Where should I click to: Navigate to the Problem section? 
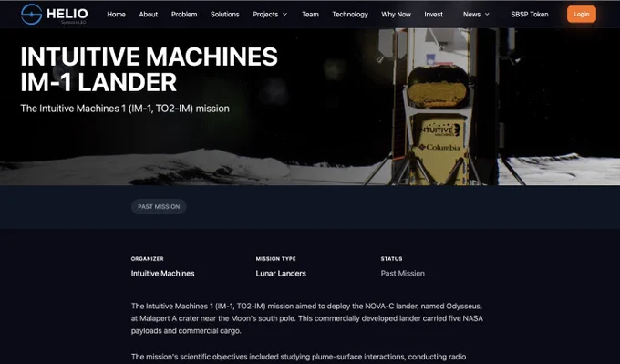pos(184,15)
